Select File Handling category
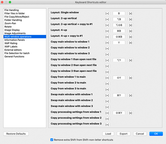 pyautogui.click(x=11, y=10)
